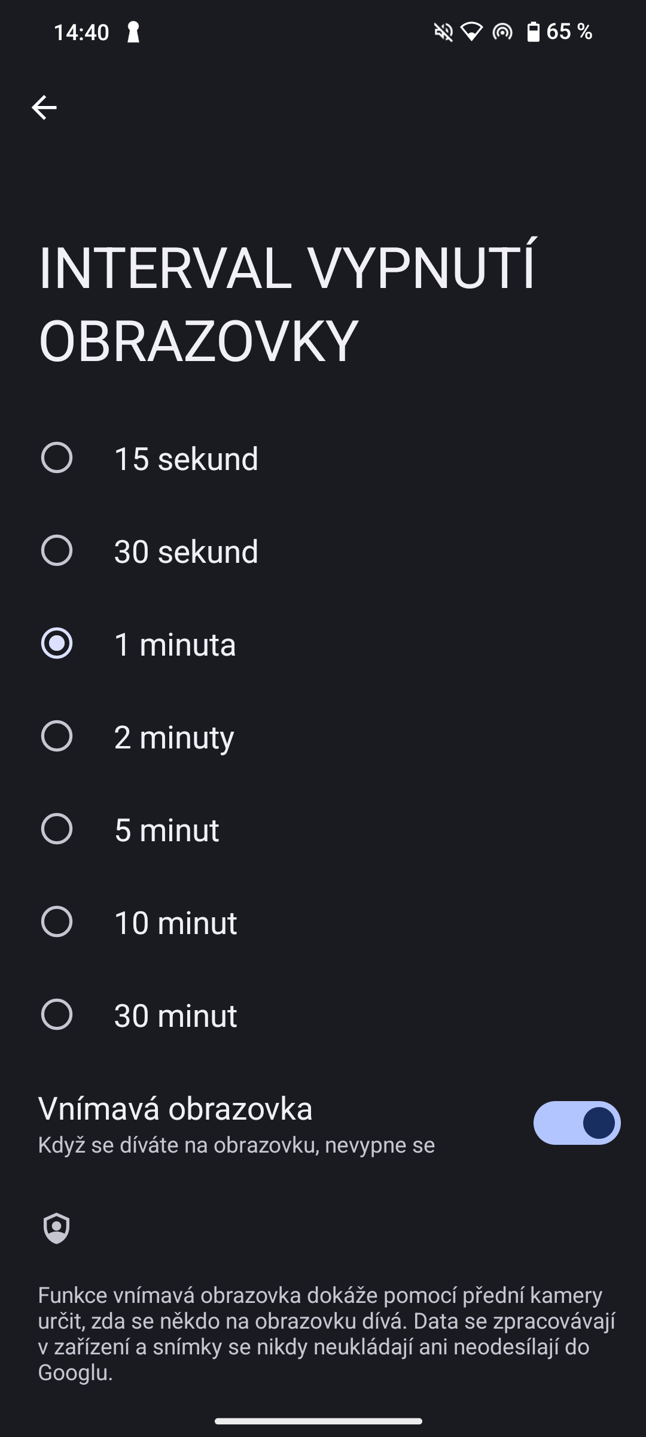This screenshot has height=1437, width=646.
Task: Tap the battery status icon
Action: (x=533, y=32)
